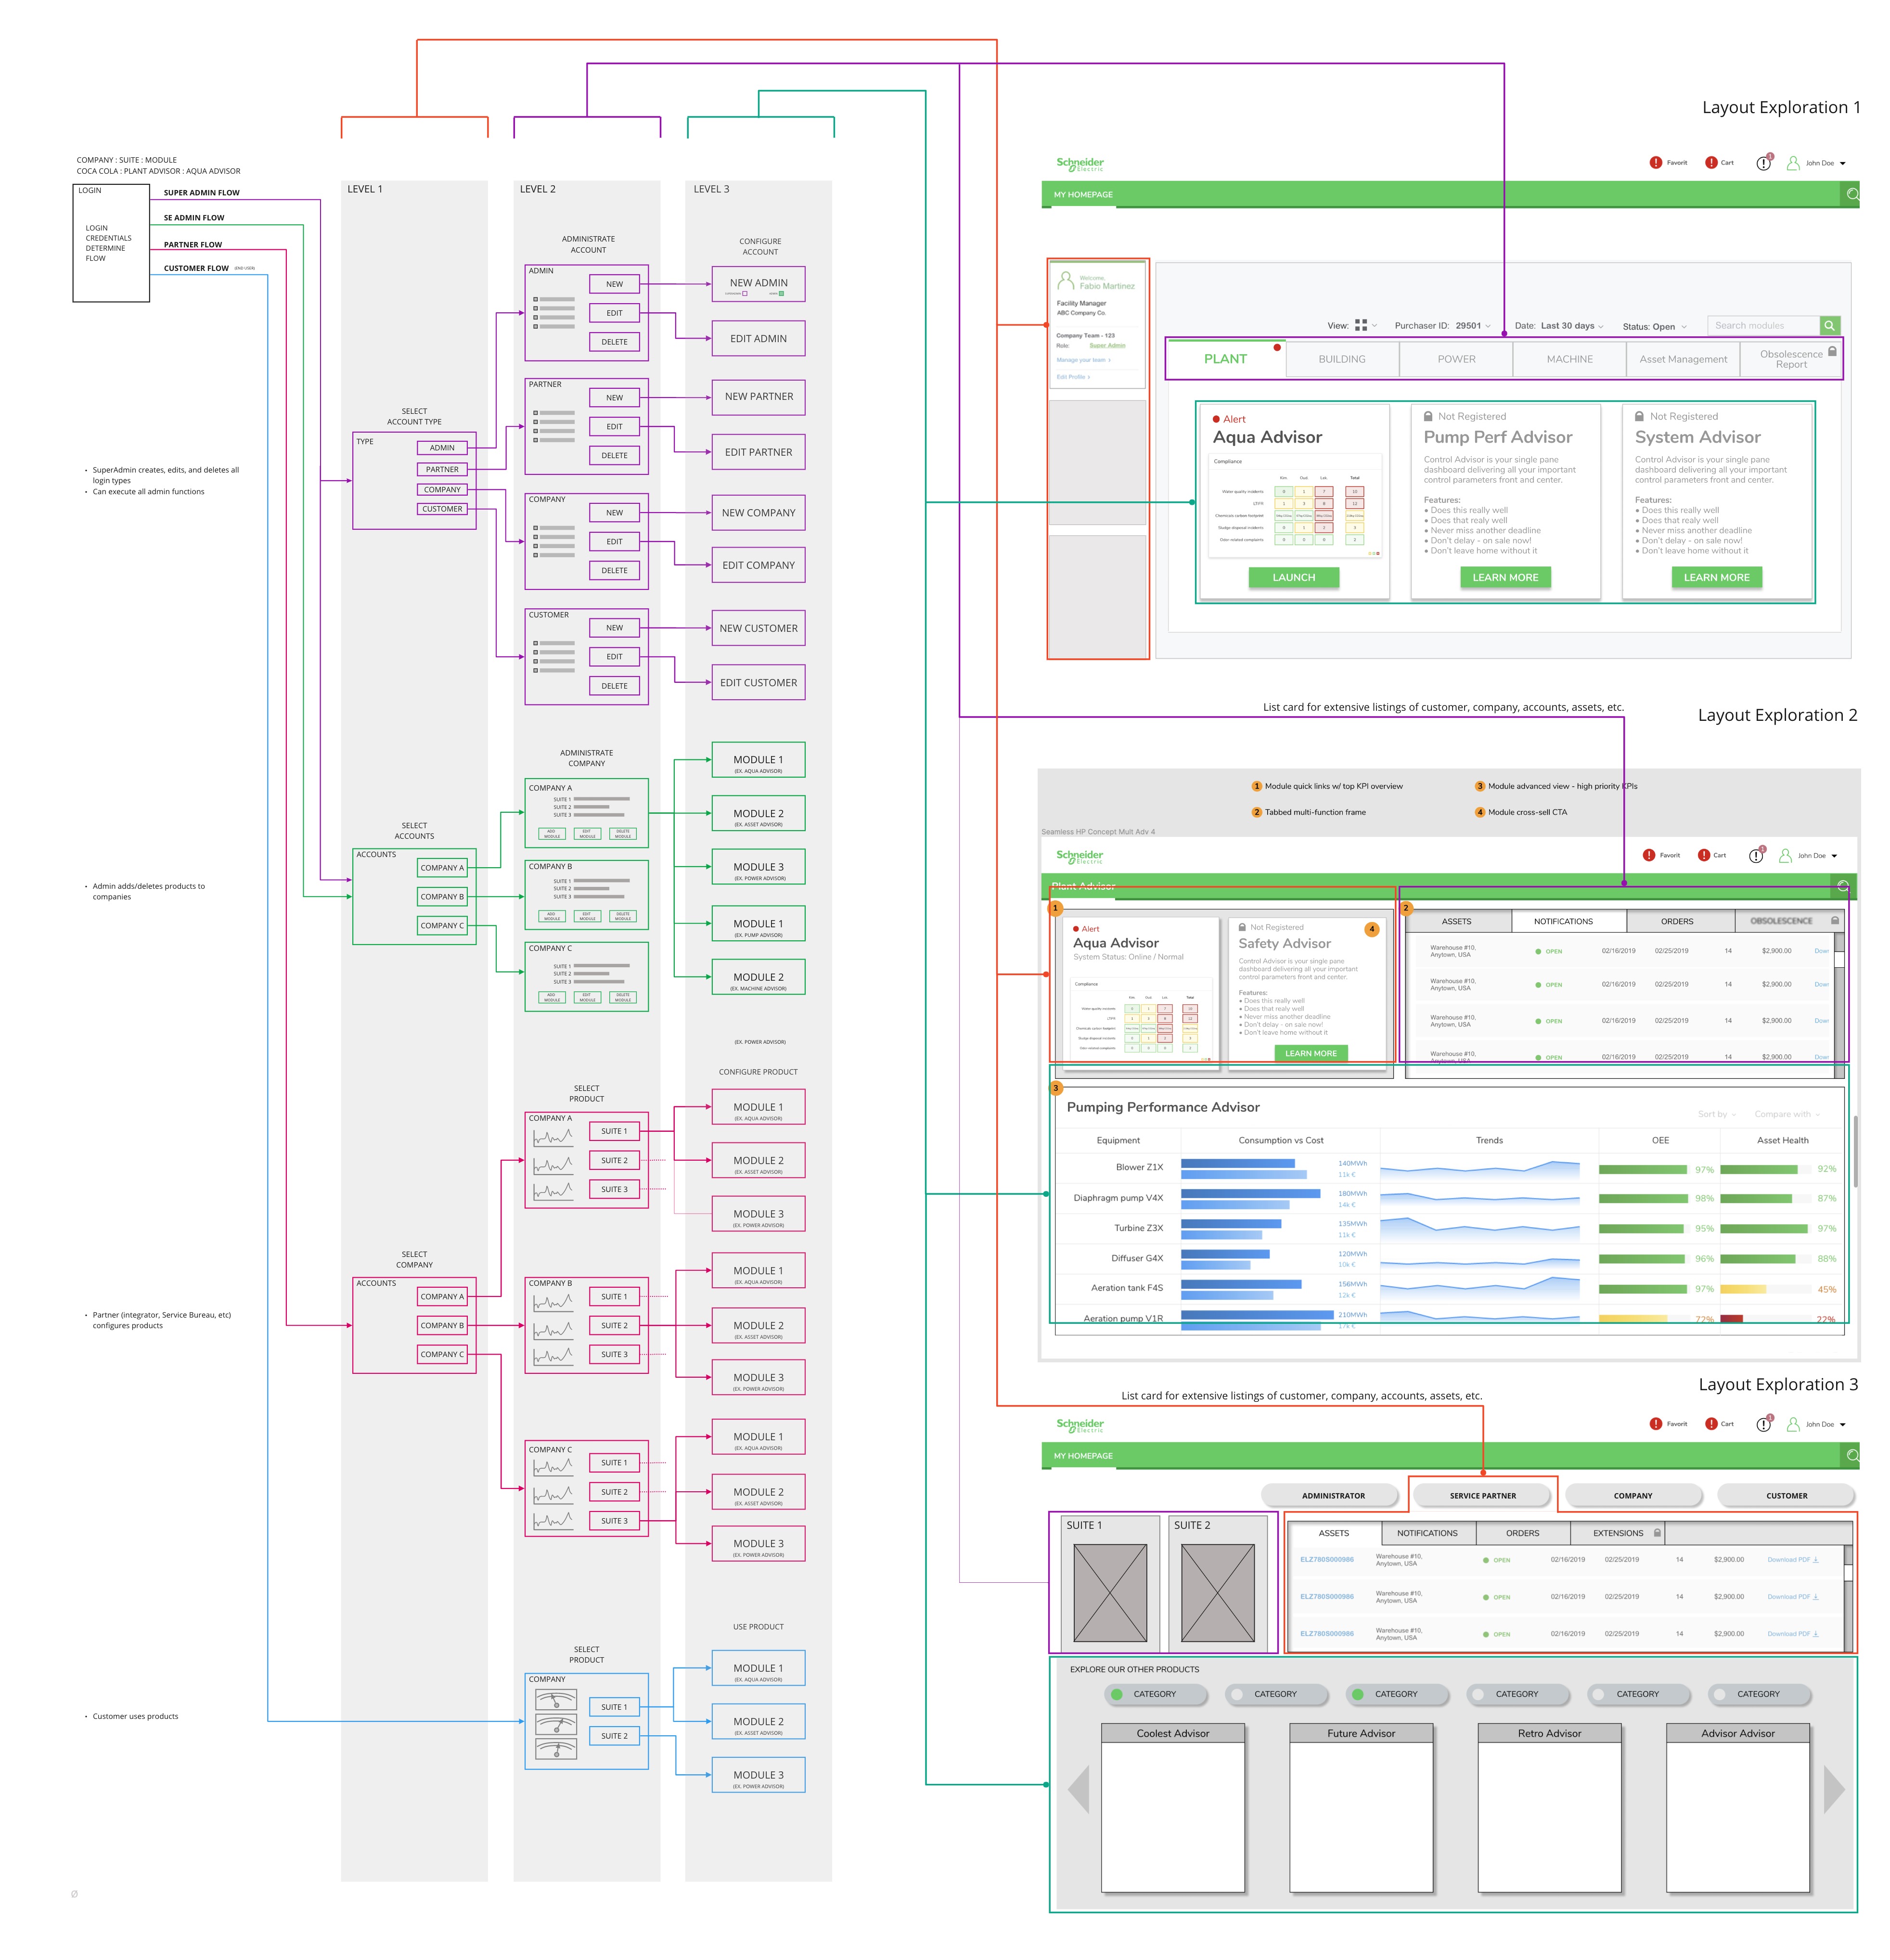Open Purchaser ID 29501 dropdown
The width and height of the screenshot is (1890, 1960).
tap(1442, 325)
